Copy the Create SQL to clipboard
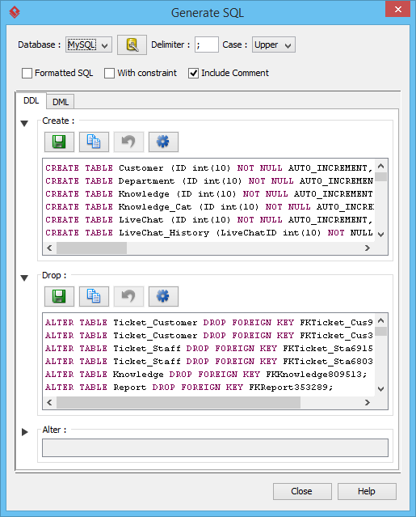This screenshot has height=517, width=416. (94, 142)
